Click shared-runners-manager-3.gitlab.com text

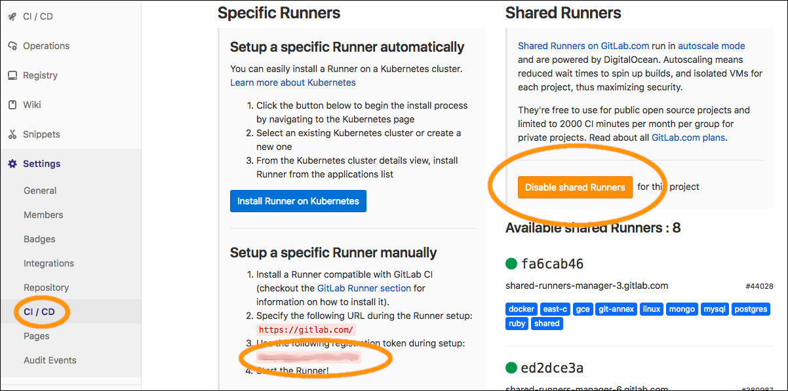pos(587,286)
